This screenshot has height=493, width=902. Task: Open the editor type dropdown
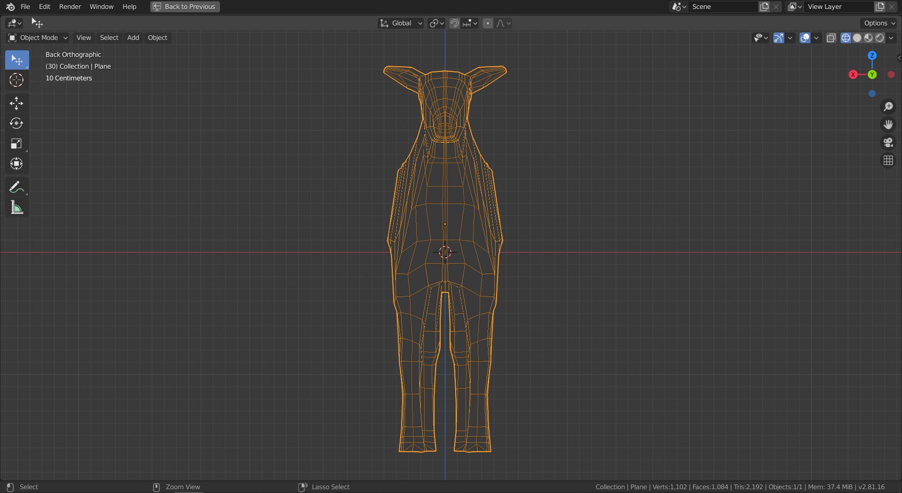point(14,23)
